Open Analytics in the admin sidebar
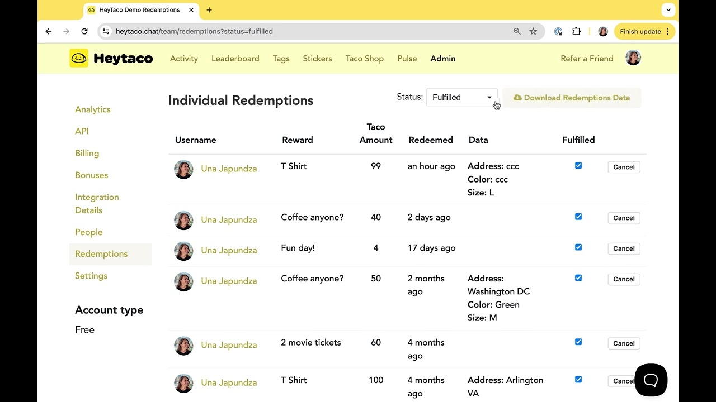This screenshot has width=716, height=402. click(93, 109)
